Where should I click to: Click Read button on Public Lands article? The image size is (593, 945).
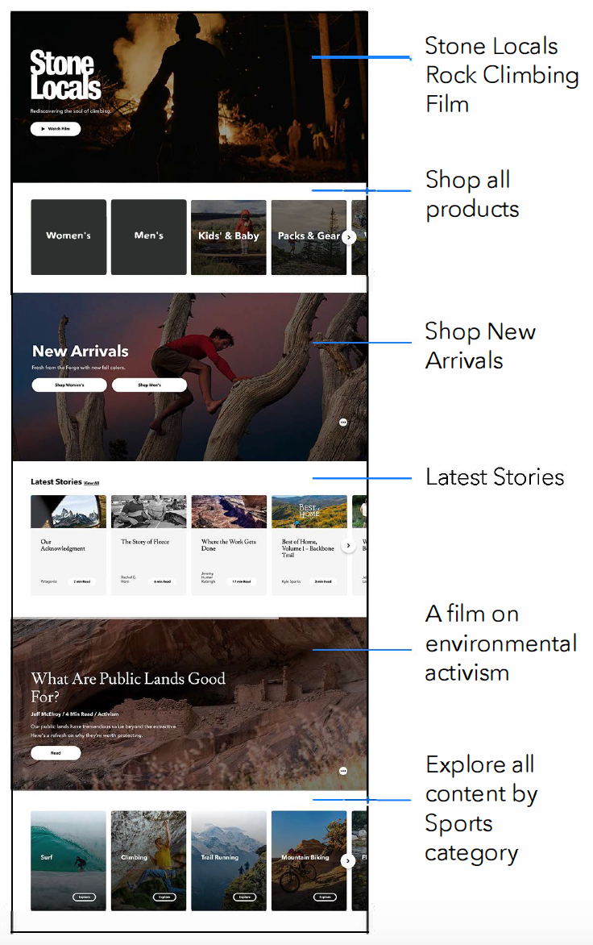pos(56,753)
